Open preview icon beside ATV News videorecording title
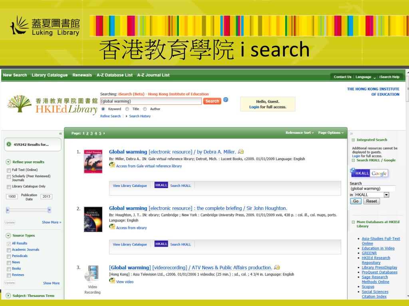This screenshot has height=306, width=409. 277,267
